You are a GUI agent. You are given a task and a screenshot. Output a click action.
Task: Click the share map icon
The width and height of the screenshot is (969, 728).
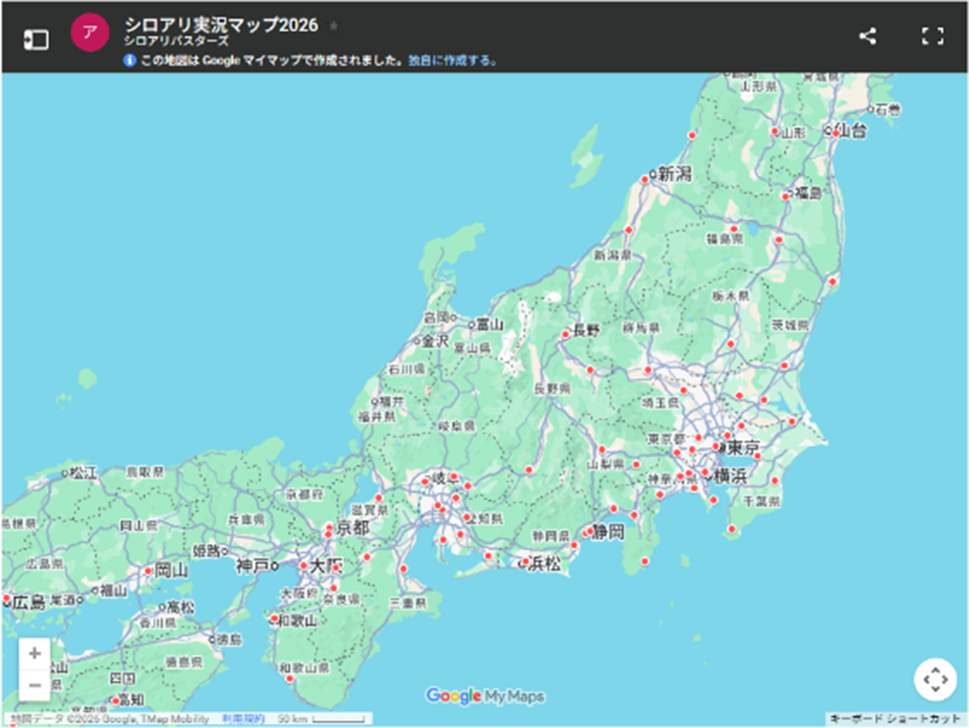click(x=868, y=36)
